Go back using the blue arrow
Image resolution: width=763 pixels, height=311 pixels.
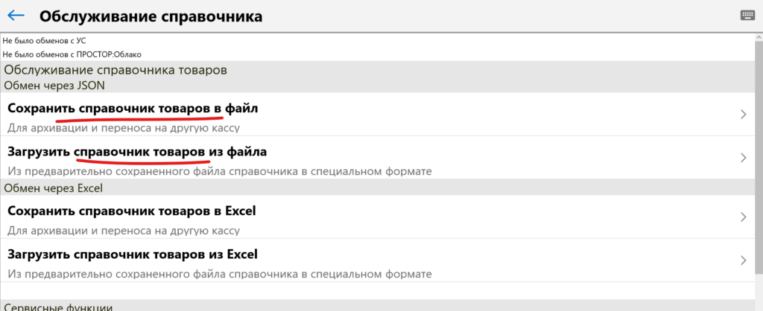point(16,16)
